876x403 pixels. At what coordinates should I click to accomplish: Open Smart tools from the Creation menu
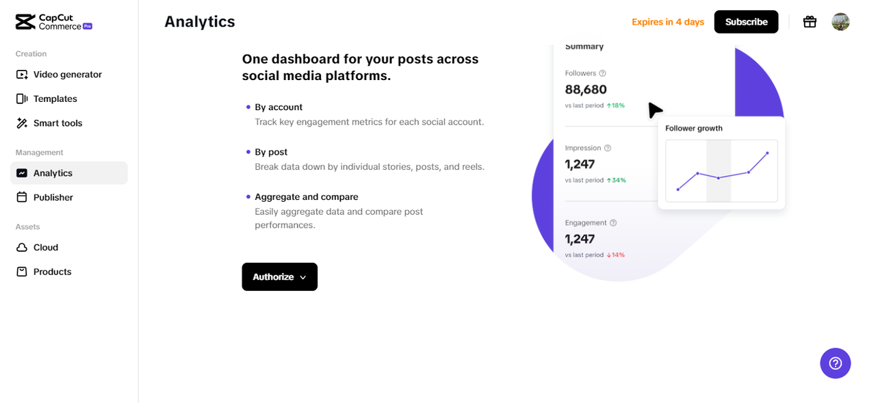[57, 123]
